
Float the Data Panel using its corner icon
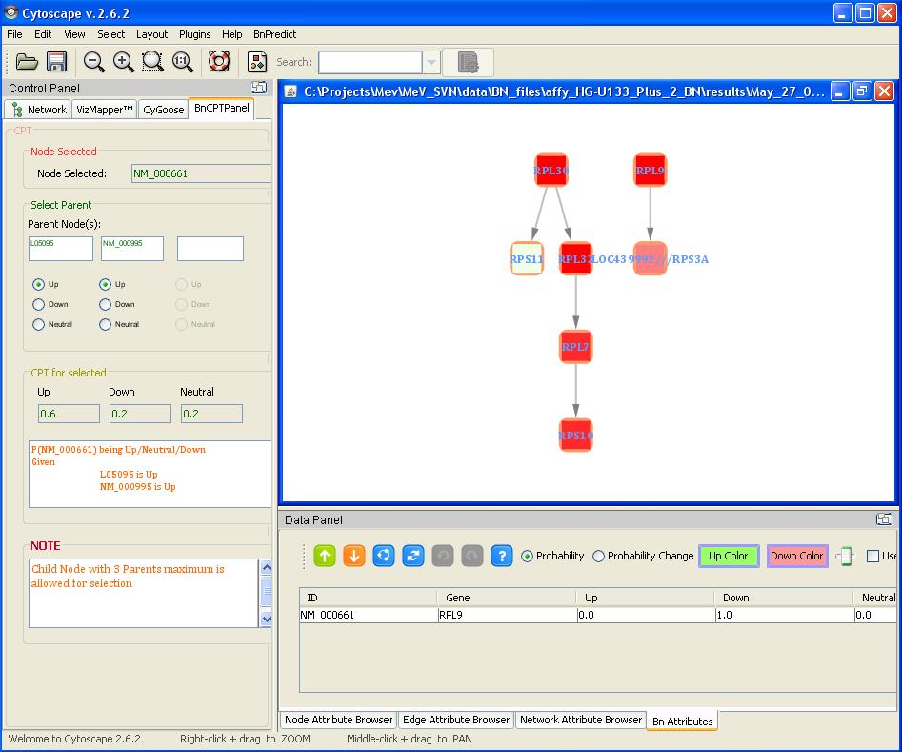tap(884, 519)
